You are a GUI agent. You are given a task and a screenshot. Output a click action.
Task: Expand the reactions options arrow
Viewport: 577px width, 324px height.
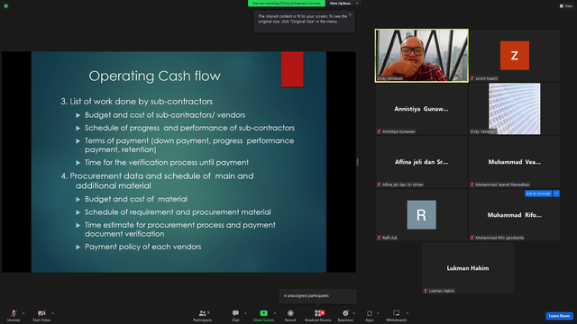pos(354,313)
